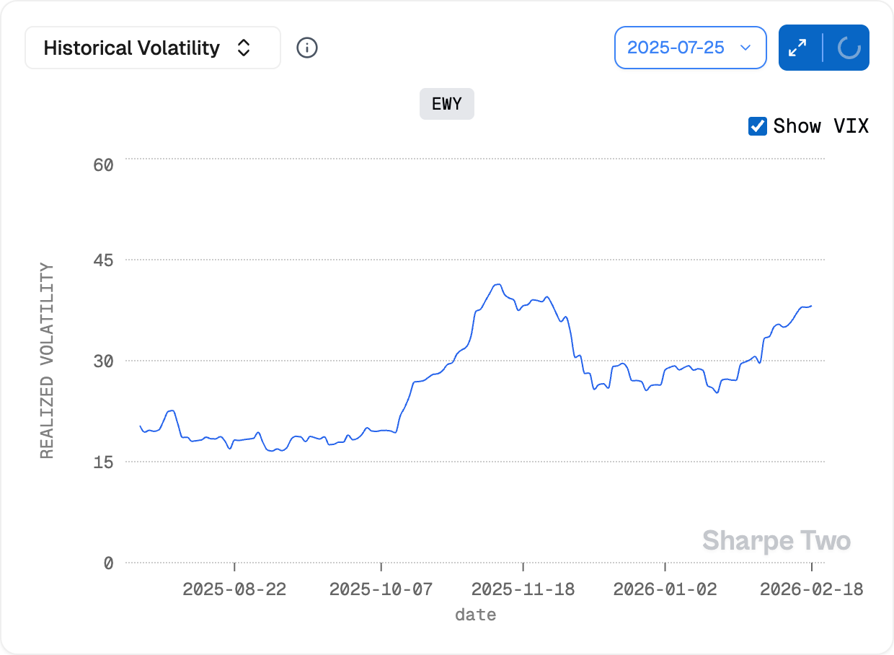Click the 2025-11-18 date axis label
The height and width of the screenshot is (655, 894).
pyautogui.click(x=523, y=589)
